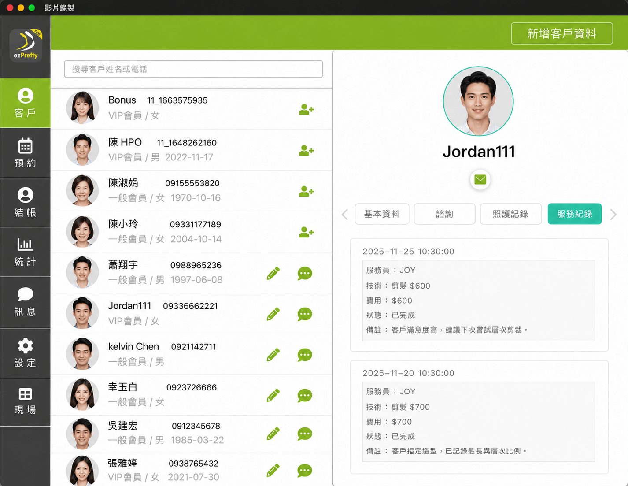Open message chat for 張雅婷

coord(305,470)
